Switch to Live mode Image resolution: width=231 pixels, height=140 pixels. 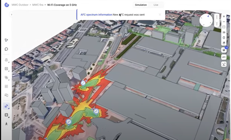(156, 5)
